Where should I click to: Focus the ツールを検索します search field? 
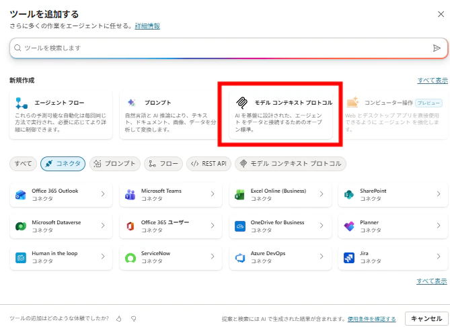(229, 48)
